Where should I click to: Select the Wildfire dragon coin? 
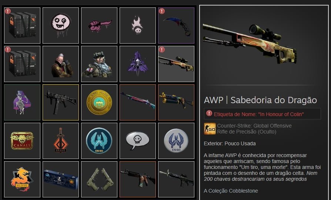(x=22, y=179)
